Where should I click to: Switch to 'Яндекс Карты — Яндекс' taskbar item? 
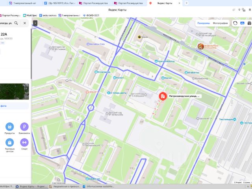[31, 187]
